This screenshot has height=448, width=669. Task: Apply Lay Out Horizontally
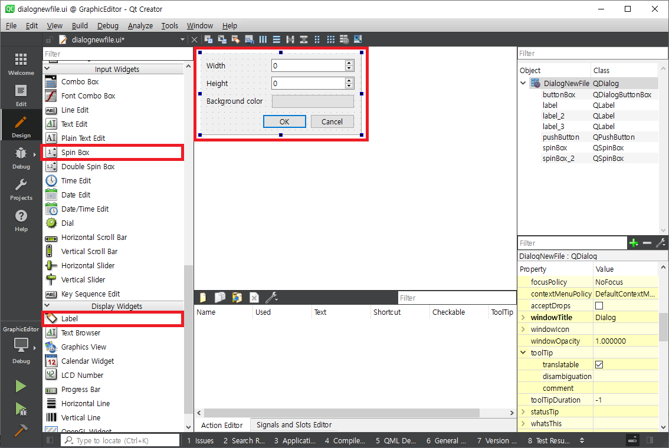coord(263,39)
